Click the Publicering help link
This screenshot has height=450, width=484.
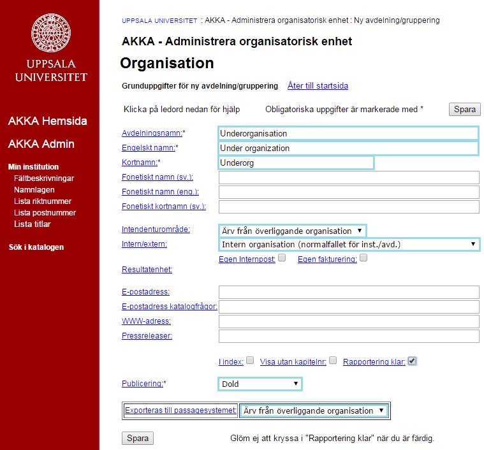[x=142, y=383]
